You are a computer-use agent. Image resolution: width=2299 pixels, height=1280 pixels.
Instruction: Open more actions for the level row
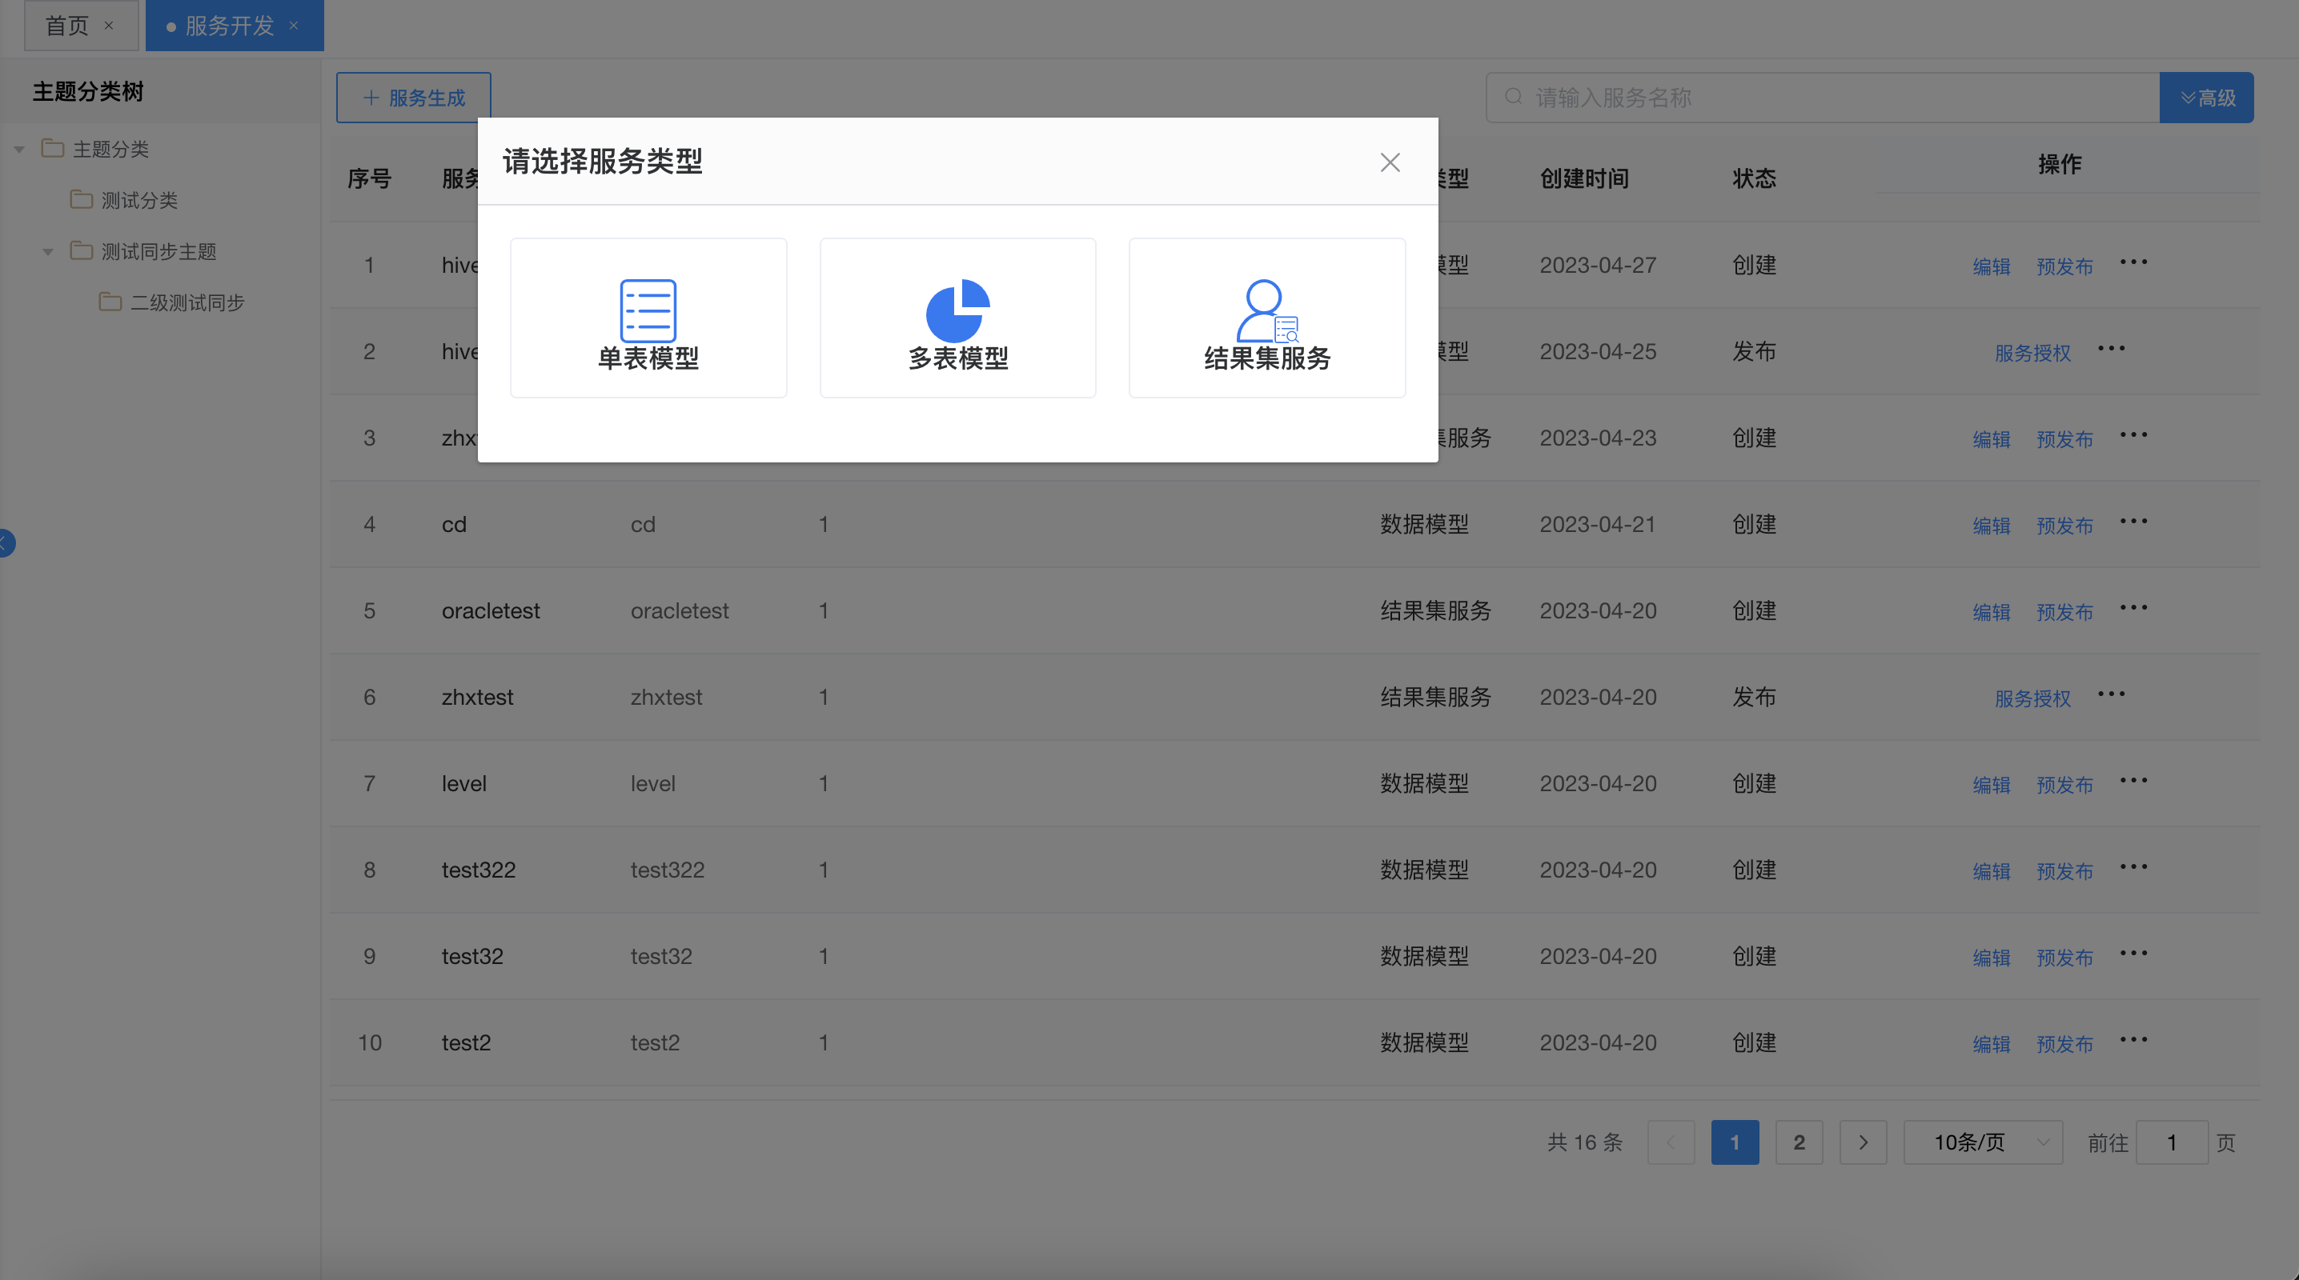tap(2134, 781)
